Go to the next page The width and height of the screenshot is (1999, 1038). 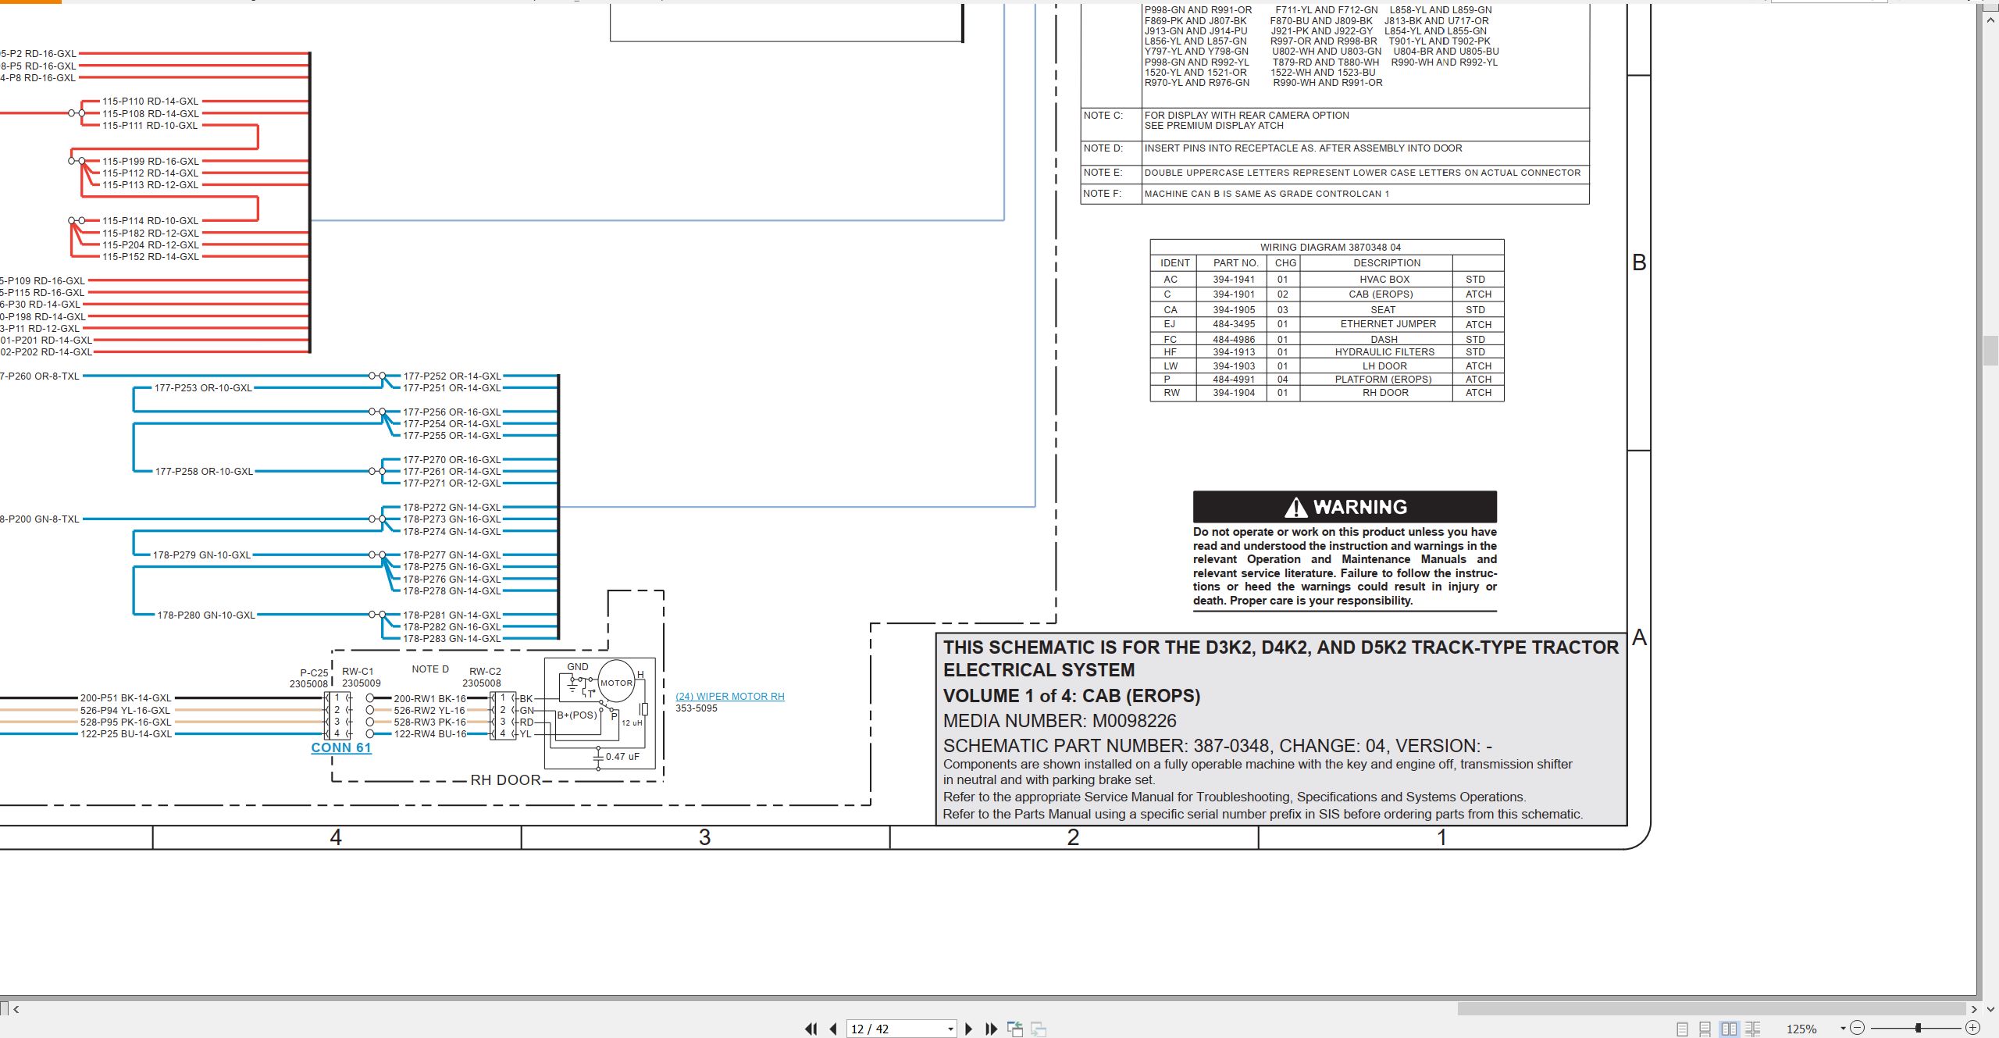tap(969, 1029)
